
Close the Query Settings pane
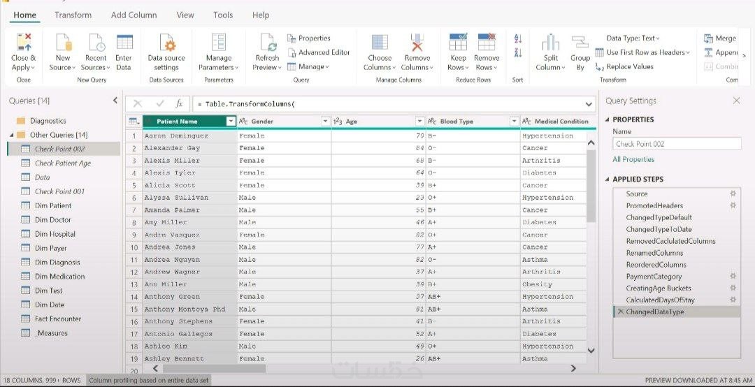click(736, 101)
